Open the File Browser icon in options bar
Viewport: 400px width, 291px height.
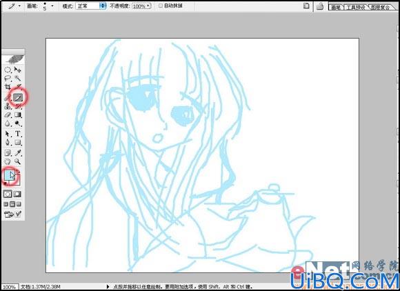(x=306, y=6)
